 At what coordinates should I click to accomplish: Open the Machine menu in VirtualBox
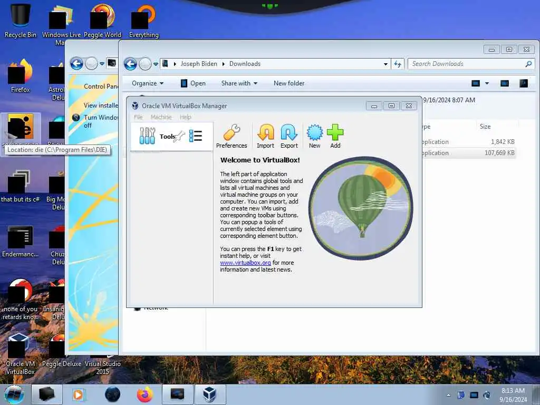pyautogui.click(x=161, y=117)
